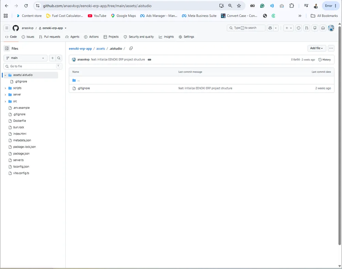Screen dimensions: 342x269
Task: Open package.json in the file tree
Action: pyautogui.click(x=21, y=153)
